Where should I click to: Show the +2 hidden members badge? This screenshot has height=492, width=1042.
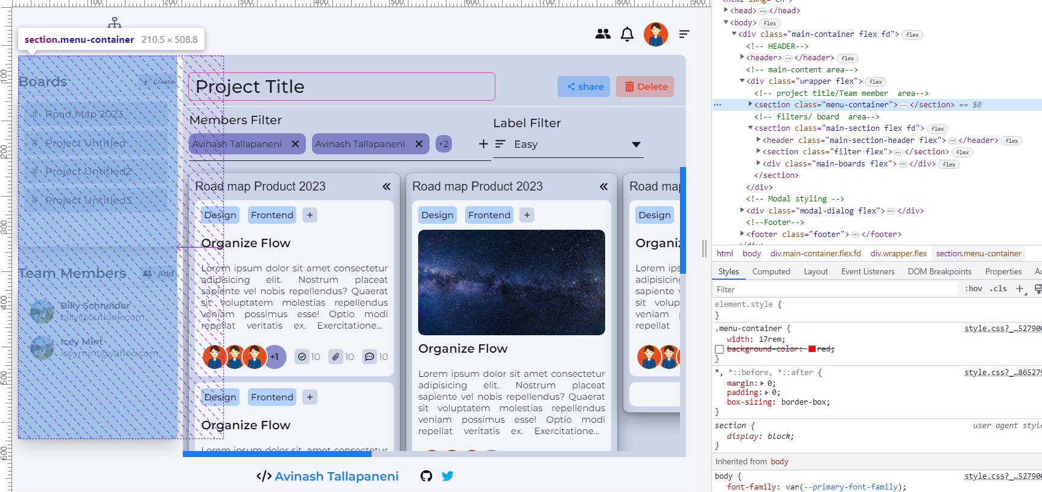pos(443,144)
